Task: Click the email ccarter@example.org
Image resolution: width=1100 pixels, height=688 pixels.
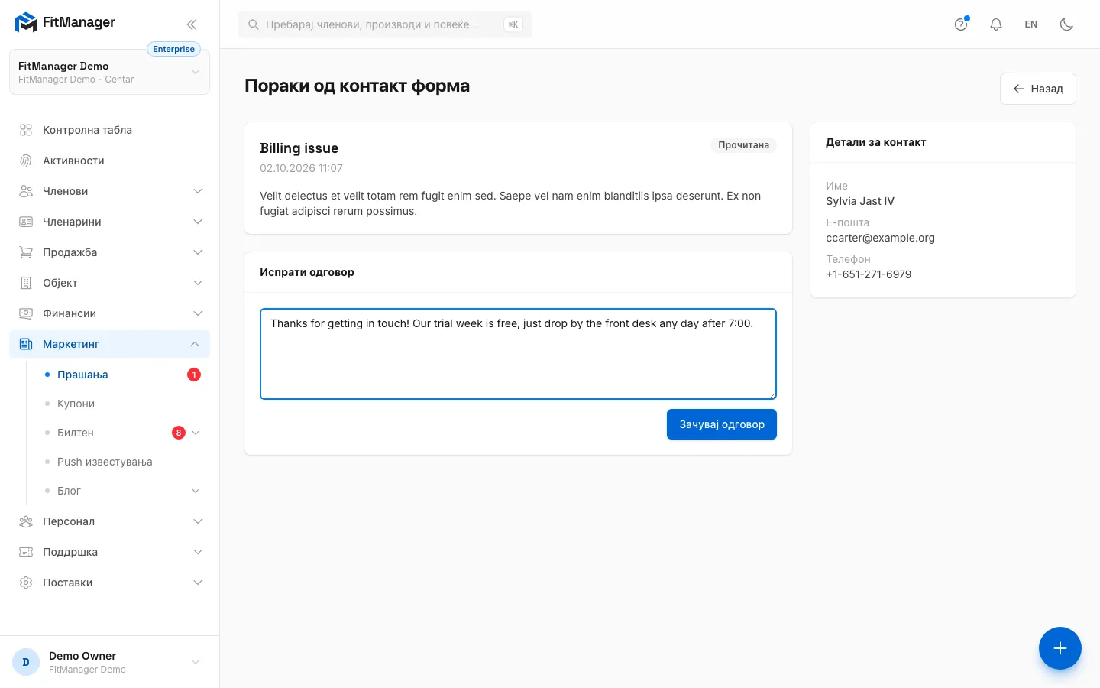Action: (880, 238)
